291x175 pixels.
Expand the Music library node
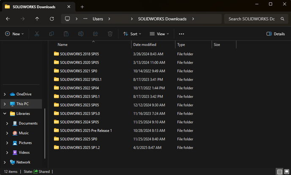pos(7,133)
